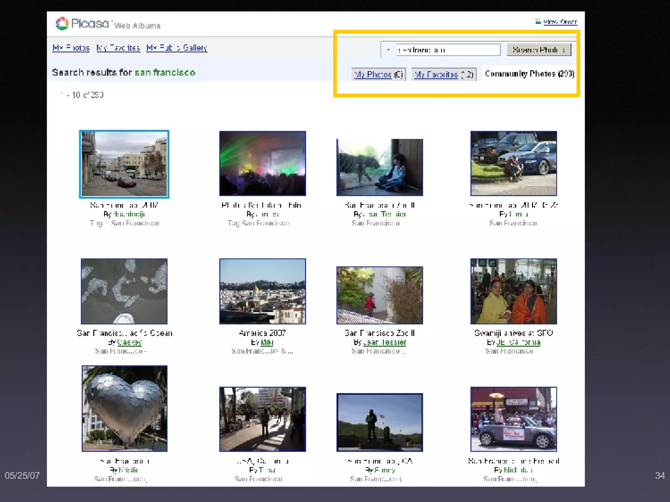Open the My Photos navigation link
Viewport: 670px width, 502px height.
click(71, 48)
